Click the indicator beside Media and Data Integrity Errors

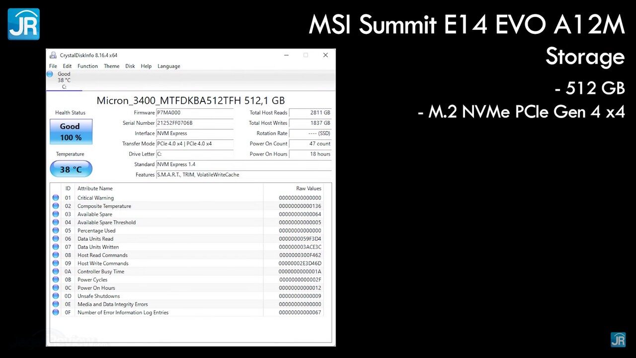(x=55, y=304)
